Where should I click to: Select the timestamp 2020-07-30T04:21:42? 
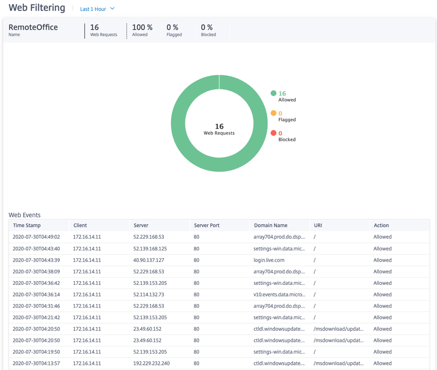36,317
